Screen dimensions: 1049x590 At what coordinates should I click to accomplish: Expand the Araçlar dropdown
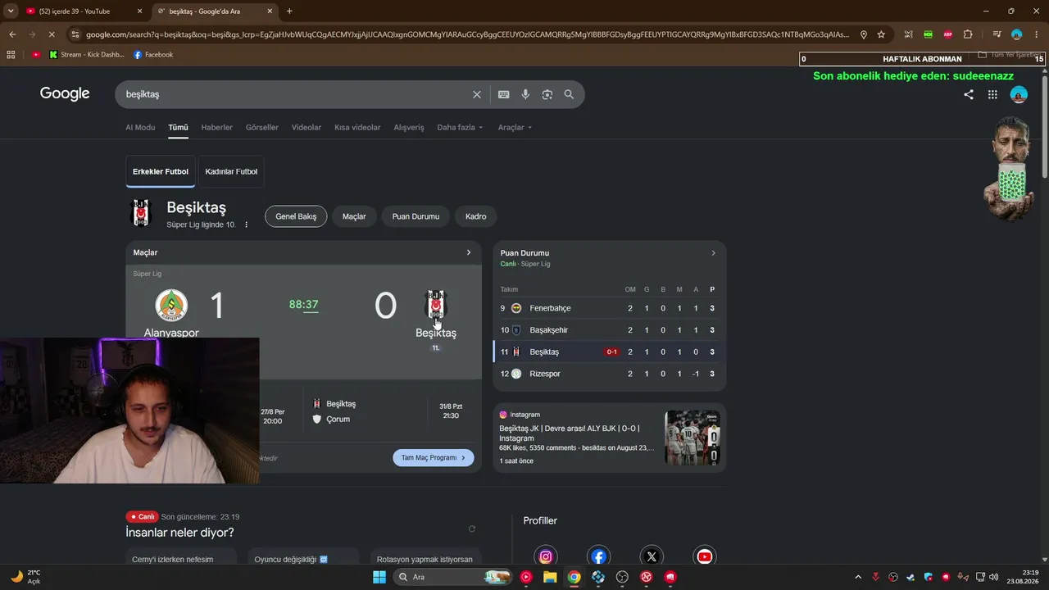(515, 127)
